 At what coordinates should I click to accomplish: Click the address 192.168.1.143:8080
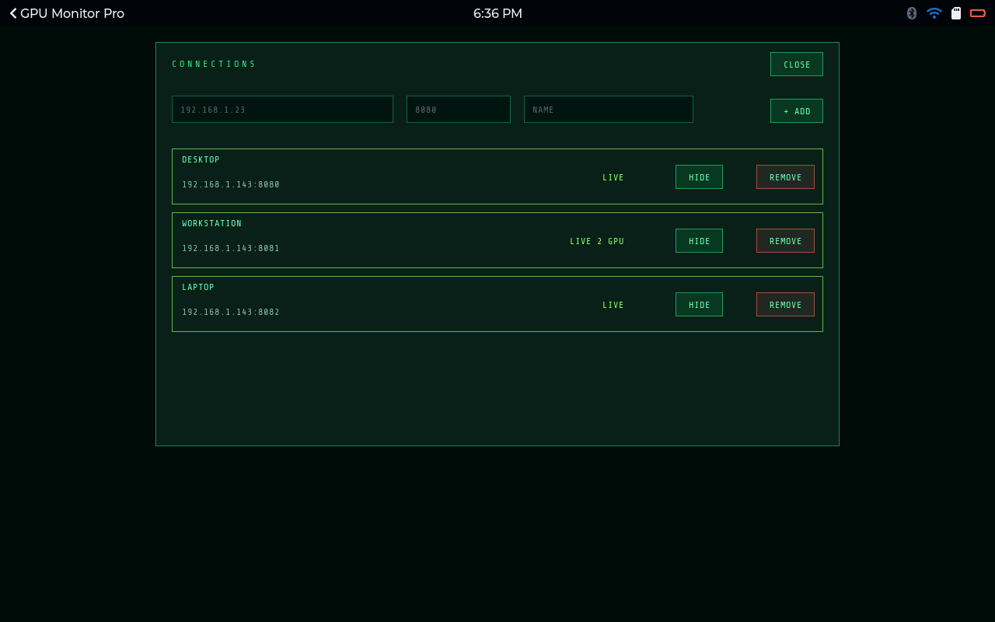[231, 185]
